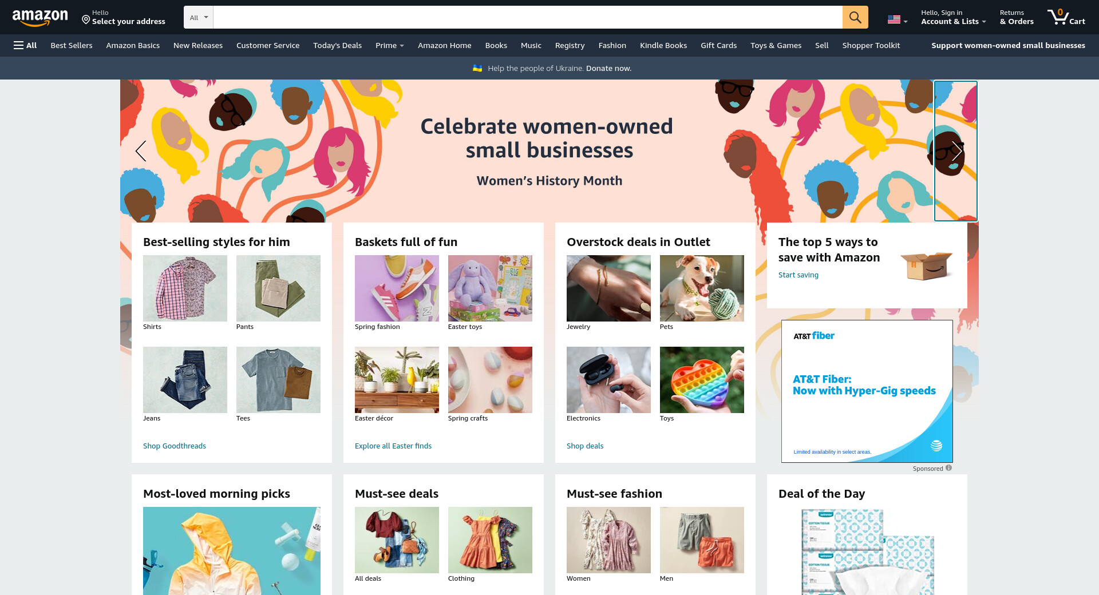1099x595 pixels.
Task: Open the Start saving link
Action: (x=798, y=275)
